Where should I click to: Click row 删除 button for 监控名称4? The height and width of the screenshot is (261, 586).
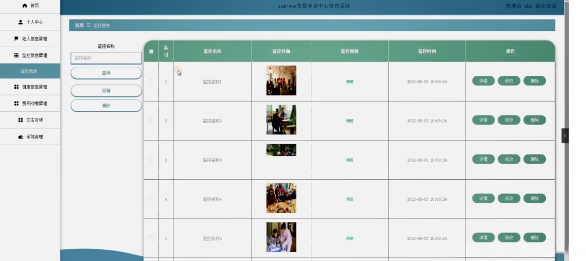[x=535, y=199]
